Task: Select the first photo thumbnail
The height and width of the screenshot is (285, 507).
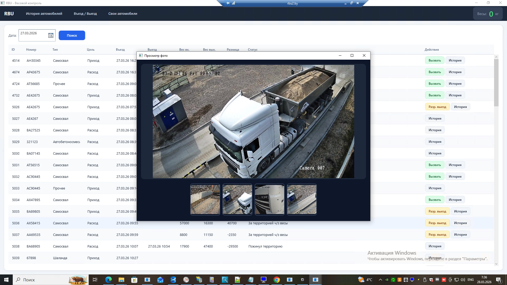Action: (205, 199)
